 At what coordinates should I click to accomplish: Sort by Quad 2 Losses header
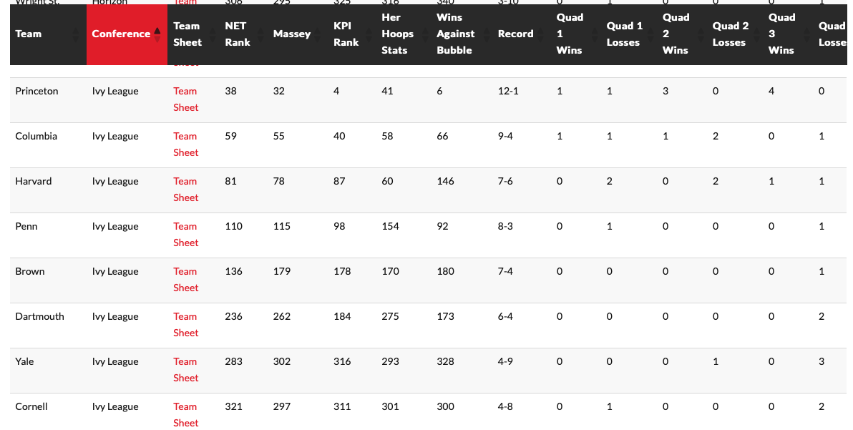pyautogui.click(x=730, y=34)
